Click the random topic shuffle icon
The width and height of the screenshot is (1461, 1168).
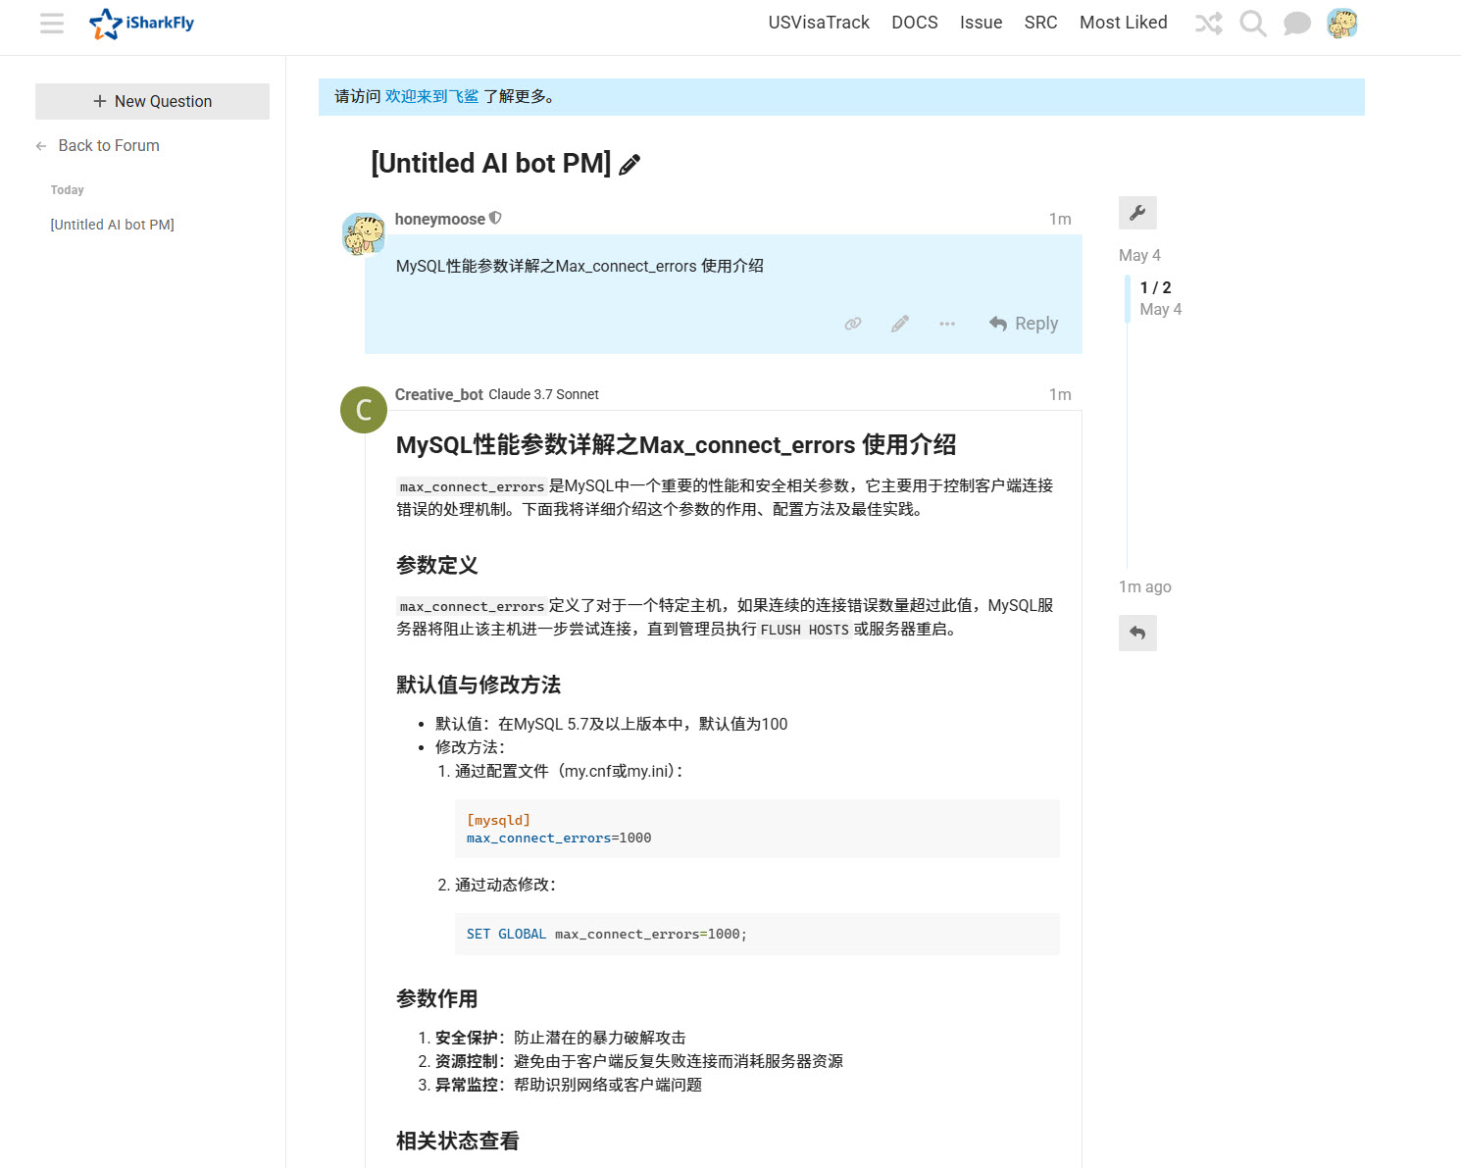click(1208, 23)
